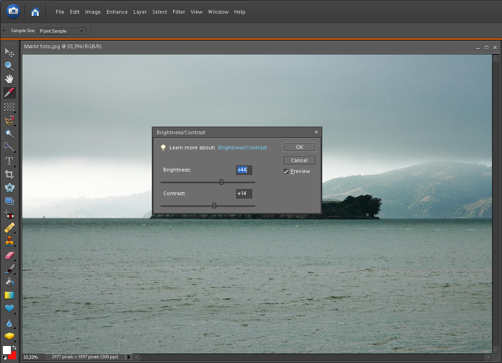The width and height of the screenshot is (502, 363).
Task: Swap foreground and background colors
Action: click(x=15, y=348)
